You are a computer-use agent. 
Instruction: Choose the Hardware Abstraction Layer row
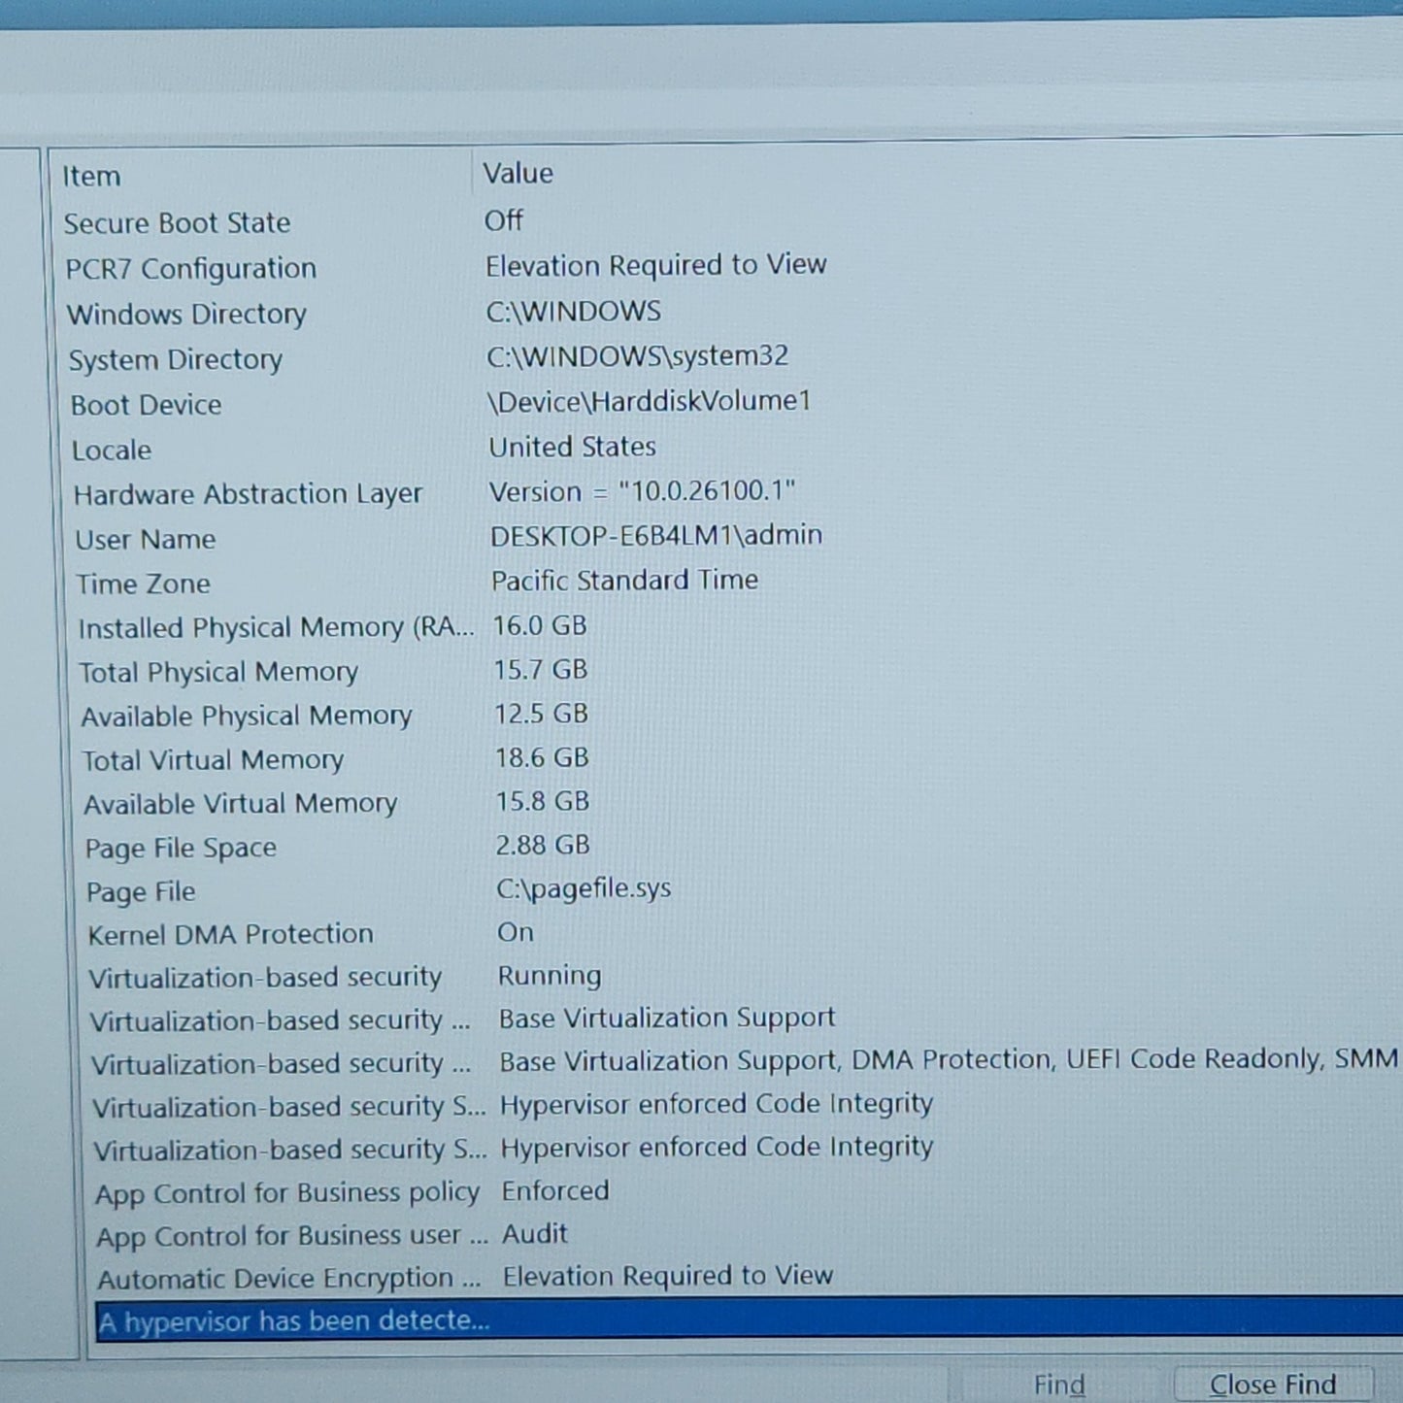pyautogui.click(x=249, y=494)
